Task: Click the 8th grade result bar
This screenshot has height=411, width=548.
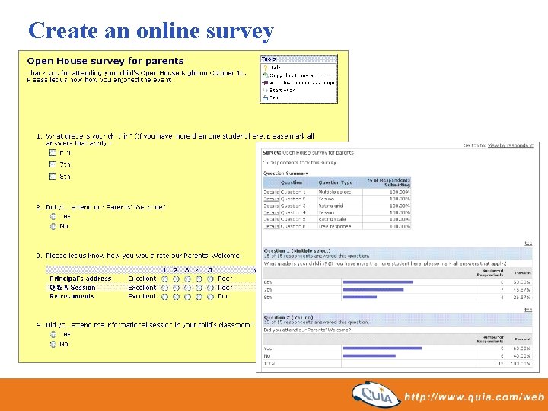Action: (359, 298)
